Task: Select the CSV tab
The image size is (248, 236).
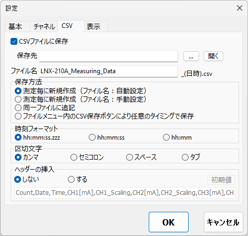Action: pyautogui.click(x=71, y=26)
